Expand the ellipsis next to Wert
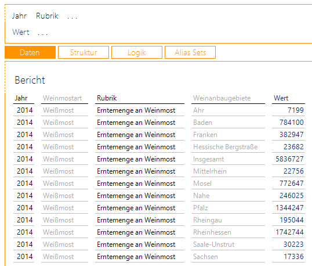The height and width of the screenshot is (266, 312). click(42, 34)
